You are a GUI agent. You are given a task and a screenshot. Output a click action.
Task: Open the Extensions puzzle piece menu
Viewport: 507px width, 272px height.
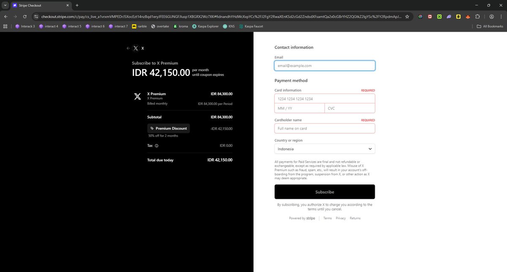(477, 17)
